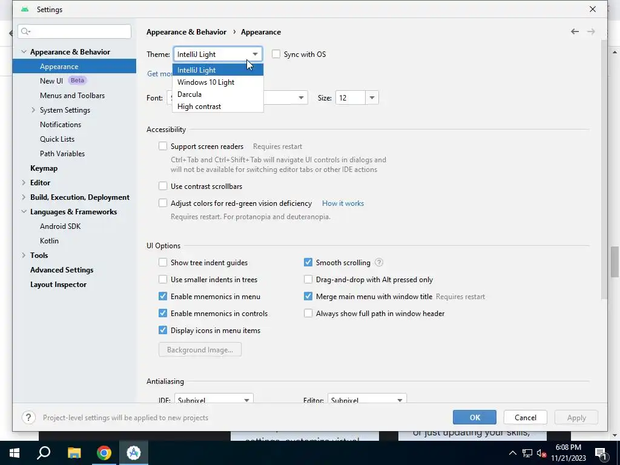Image resolution: width=620 pixels, height=465 pixels.
Task: Check Always show full path in window header
Action: coord(308,314)
